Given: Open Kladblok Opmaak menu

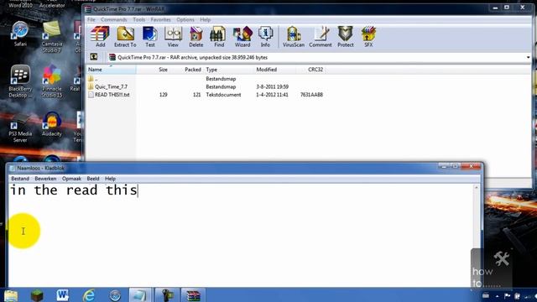Looking at the screenshot, I should pyautogui.click(x=71, y=179).
